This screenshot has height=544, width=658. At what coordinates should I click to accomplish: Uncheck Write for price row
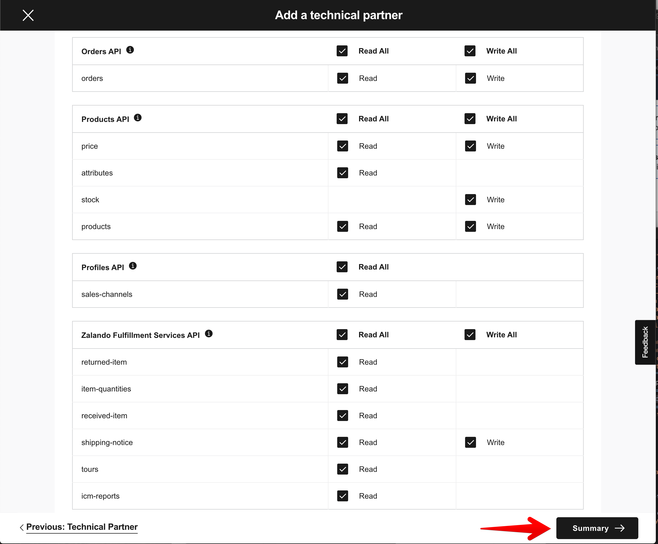click(470, 146)
